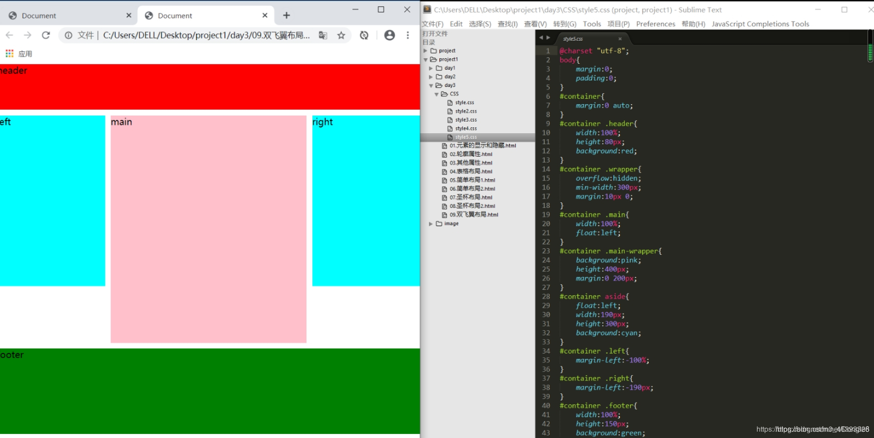
Task: Open style4.css in the sidebar
Action: [x=465, y=128]
